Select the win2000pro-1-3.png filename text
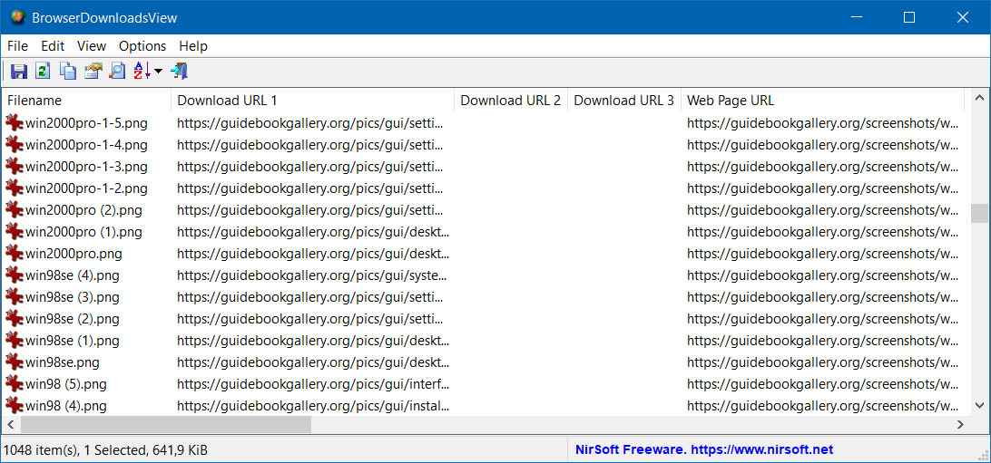 pos(86,167)
